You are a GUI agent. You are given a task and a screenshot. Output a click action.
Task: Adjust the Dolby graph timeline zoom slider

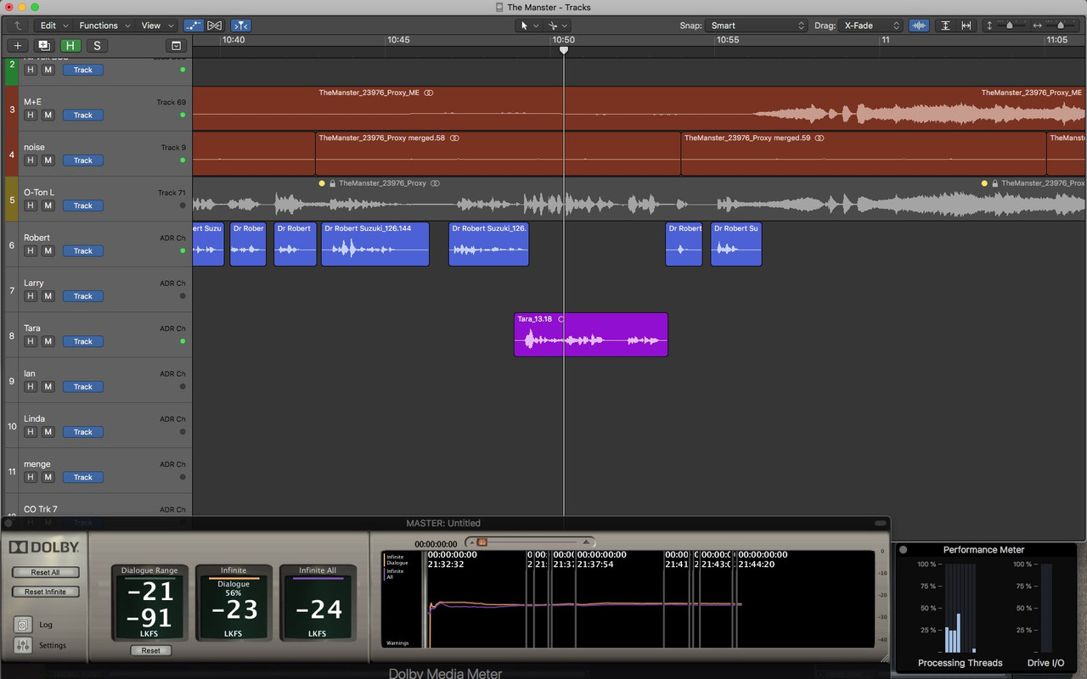[482, 542]
